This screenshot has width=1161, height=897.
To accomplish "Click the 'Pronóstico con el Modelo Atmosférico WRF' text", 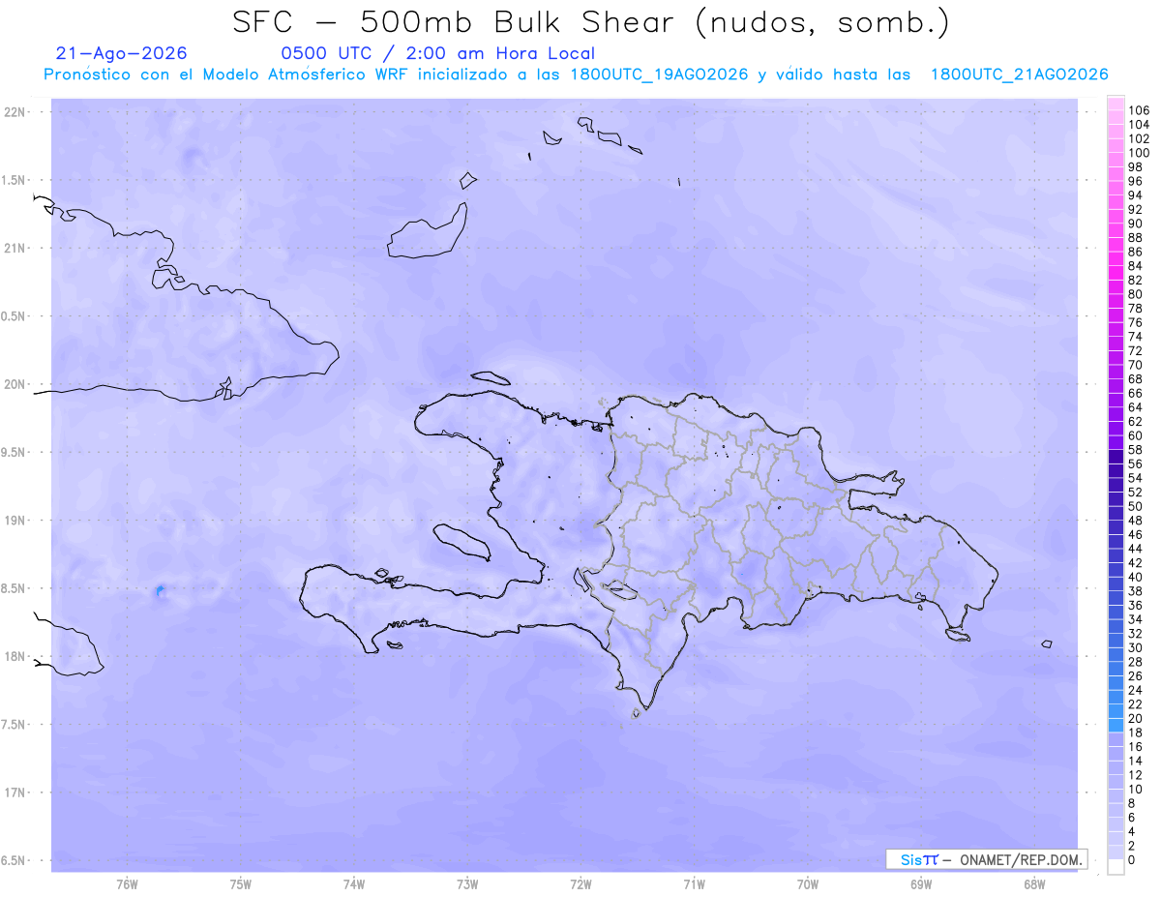I will coord(227,75).
